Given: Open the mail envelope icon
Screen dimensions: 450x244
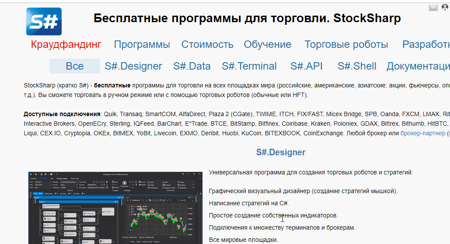Looking at the screenshot, I should (433, 8).
